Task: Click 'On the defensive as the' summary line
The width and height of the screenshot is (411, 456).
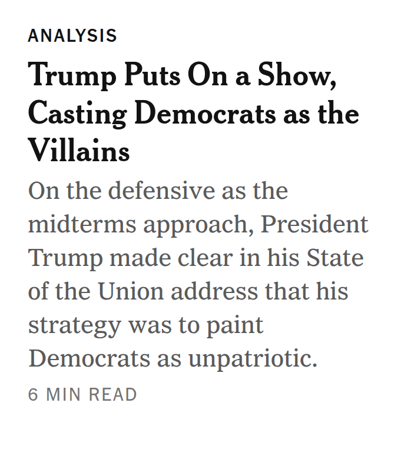Action: point(158,191)
